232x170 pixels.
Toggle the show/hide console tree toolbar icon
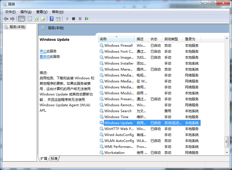[x=21, y=19]
